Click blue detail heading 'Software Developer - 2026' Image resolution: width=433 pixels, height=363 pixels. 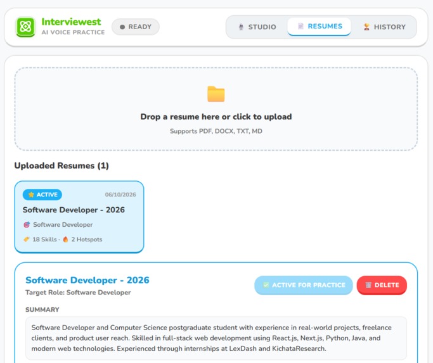(87, 280)
